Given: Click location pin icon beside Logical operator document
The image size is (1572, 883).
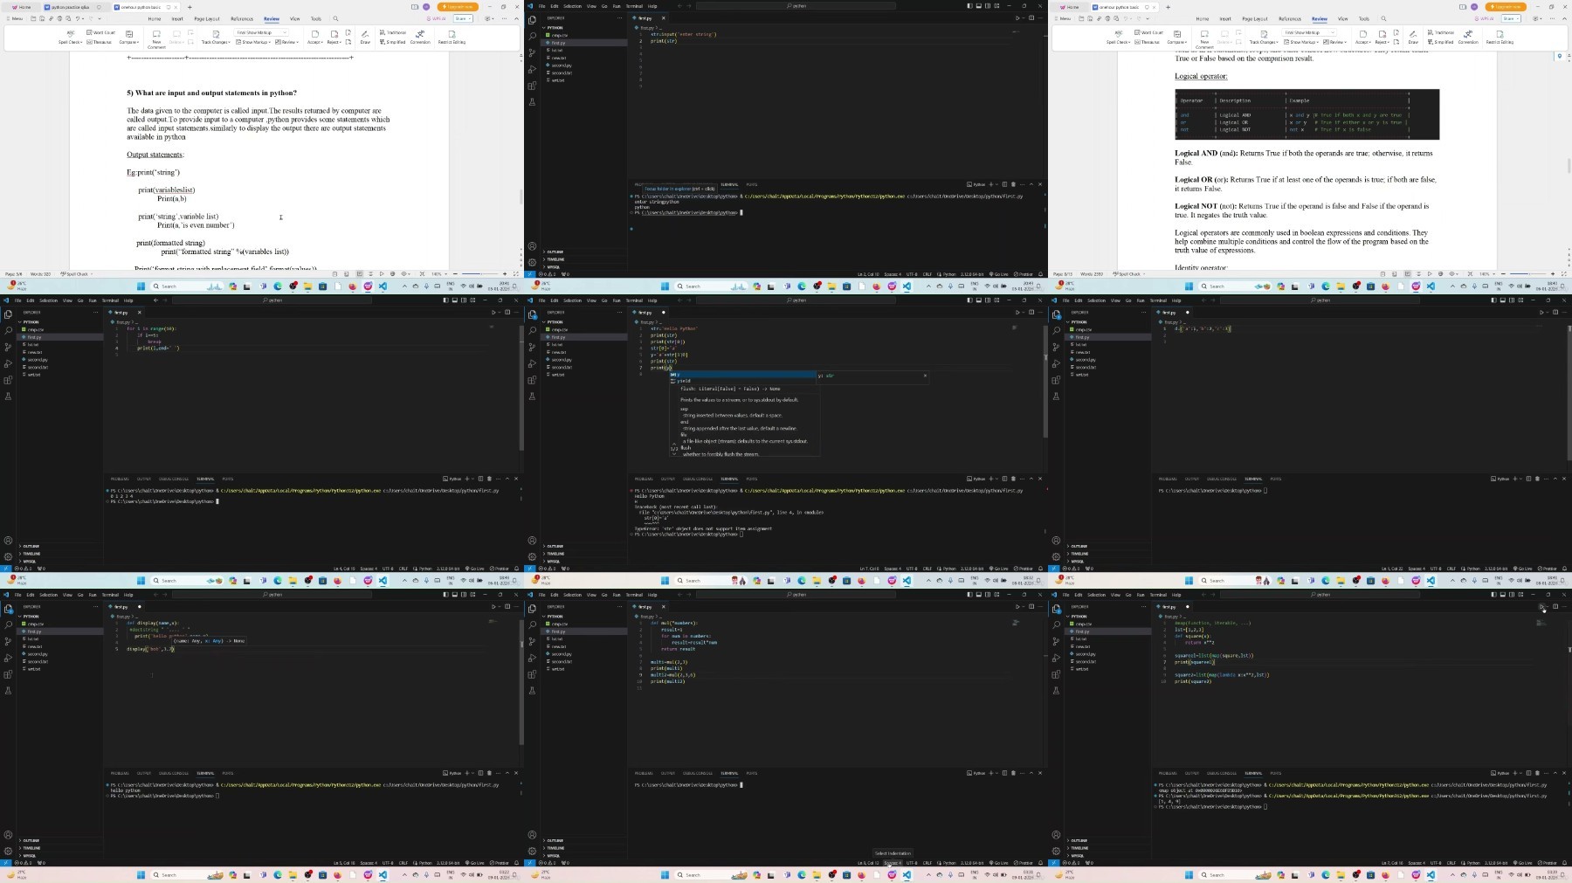Looking at the screenshot, I should [1560, 56].
